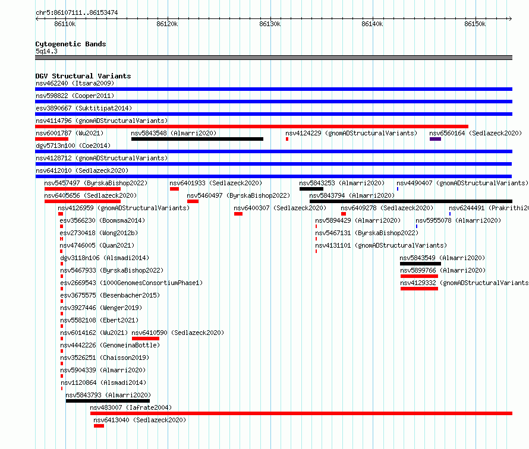
Task: Click the red nsv6400307 (Sedlazeck2020) bar
Action: (238, 214)
